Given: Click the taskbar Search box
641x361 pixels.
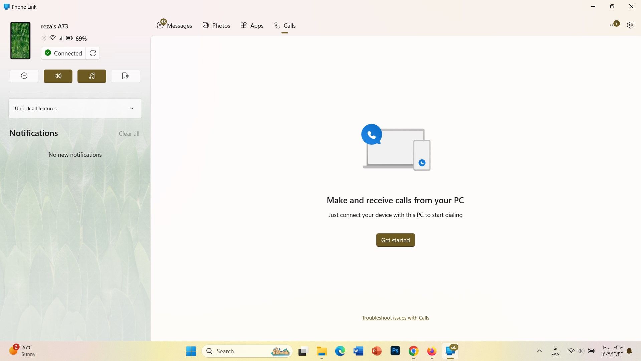Looking at the screenshot, I should pos(247,351).
